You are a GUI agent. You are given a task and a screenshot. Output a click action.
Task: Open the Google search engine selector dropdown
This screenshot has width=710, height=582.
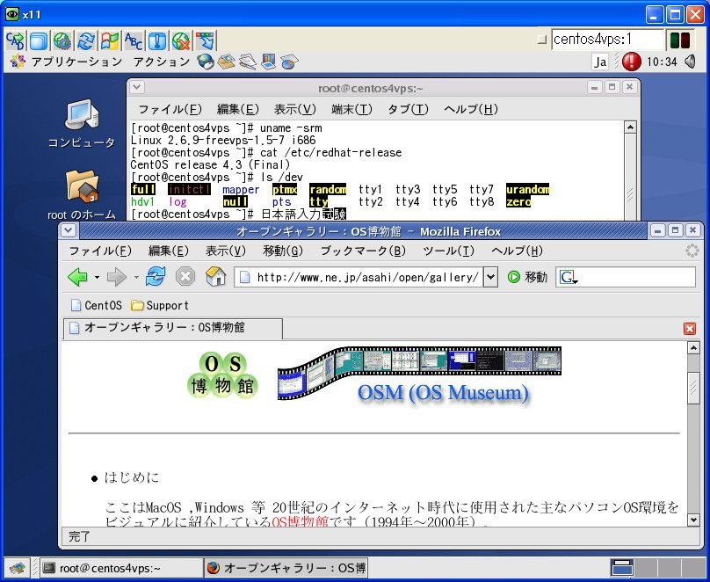coord(569,277)
